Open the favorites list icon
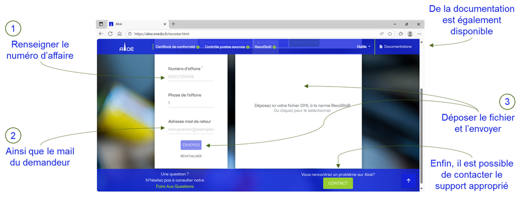This screenshot has width=523, height=197. point(401,34)
